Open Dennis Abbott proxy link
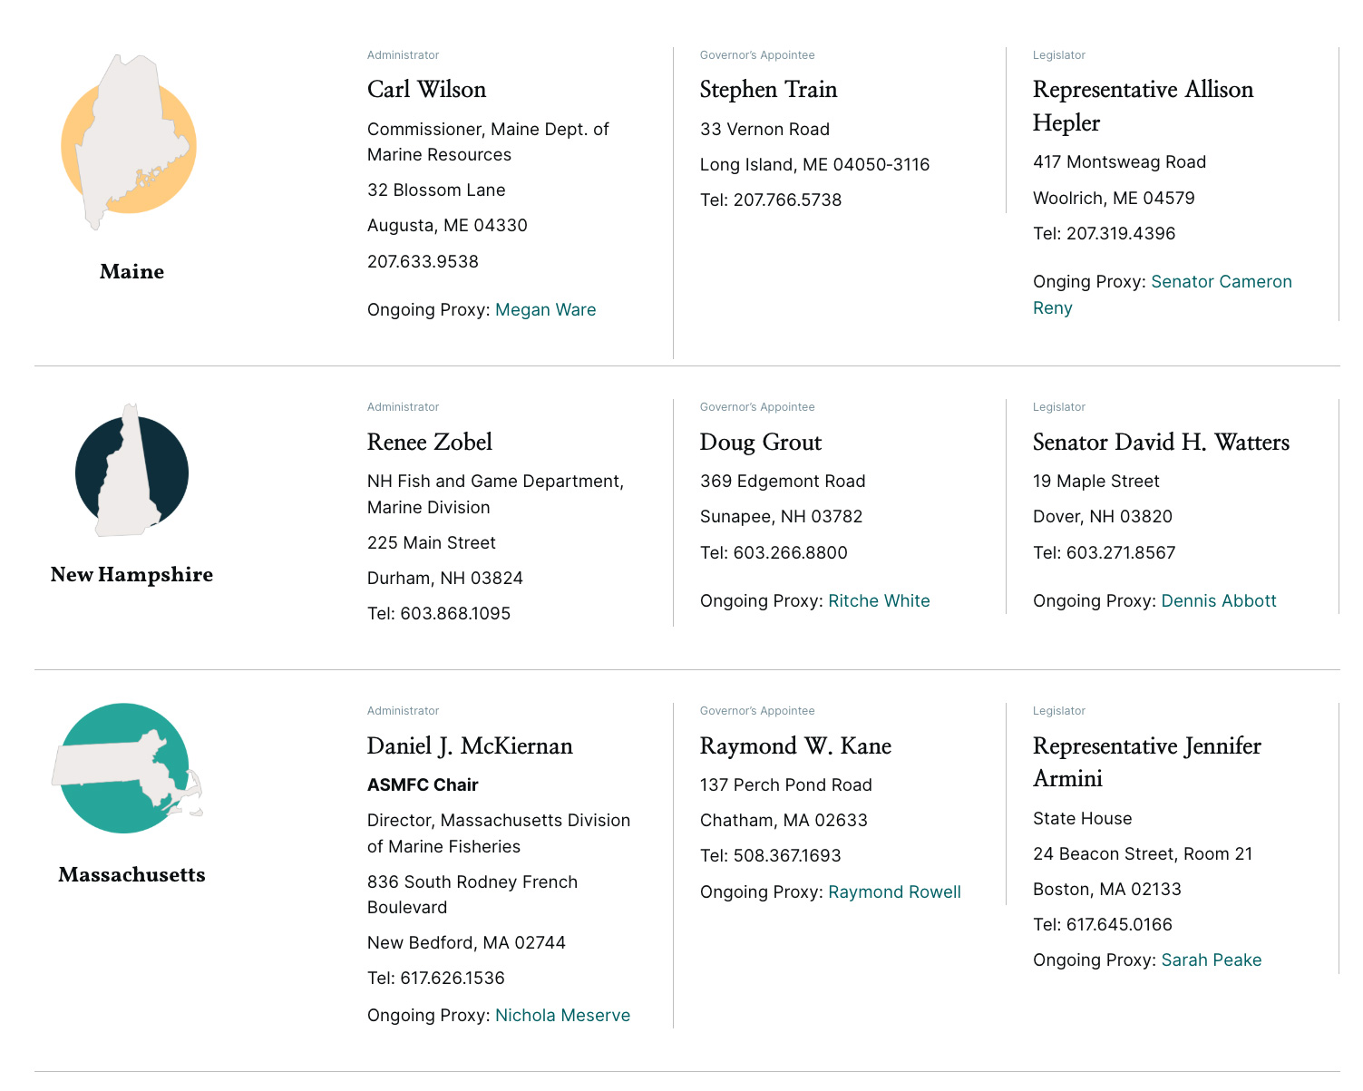The image size is (1363, 1091). (1218, 601)
